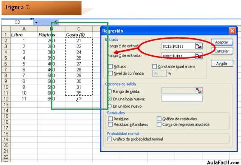The image size is (241, 165).
Task: Click the Rango Y de entrada input field
Action: 178,46
